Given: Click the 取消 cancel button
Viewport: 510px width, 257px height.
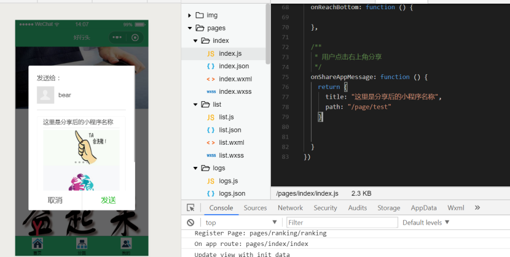Looking at the screenshot, I should click(x=55, y=200).
